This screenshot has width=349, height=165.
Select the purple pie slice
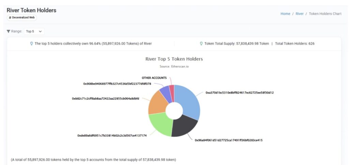[165, 92]
